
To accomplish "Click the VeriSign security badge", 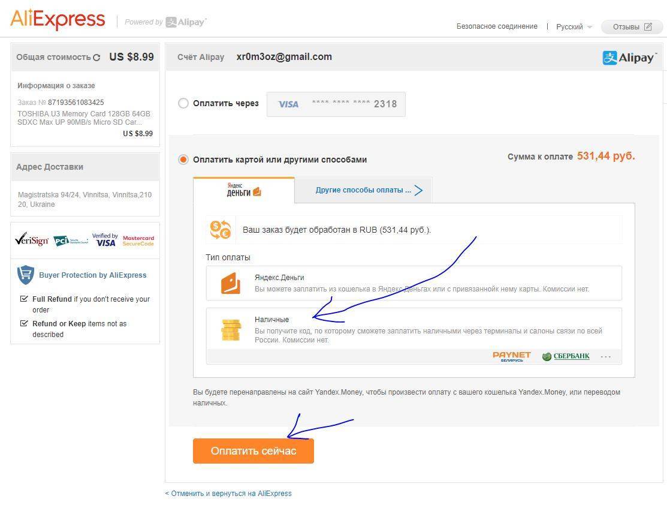I will pyautogui.click(x=32, y=240).
